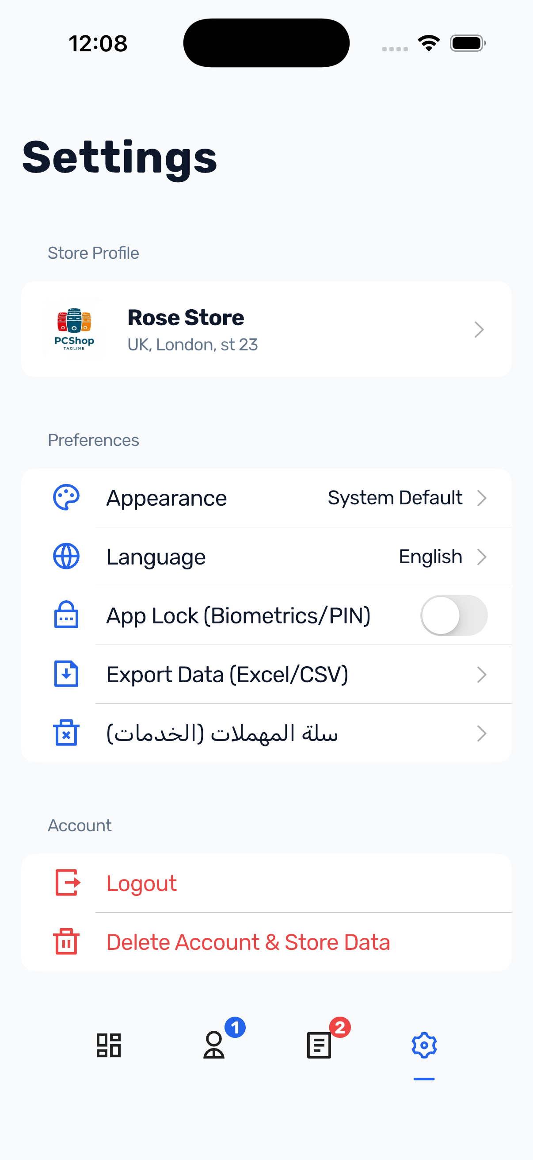
Task: Open Appearance via its System Default chevron
Action: coord(482,498)
